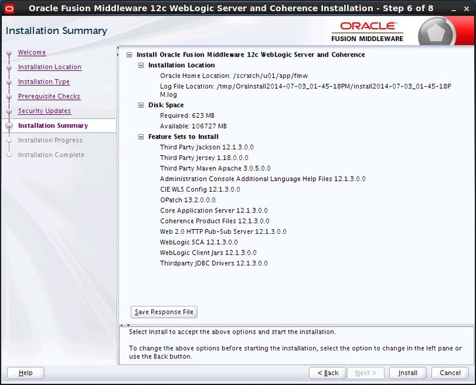Select Administration Console Additional Language Help Files

[x=262, y=179]
